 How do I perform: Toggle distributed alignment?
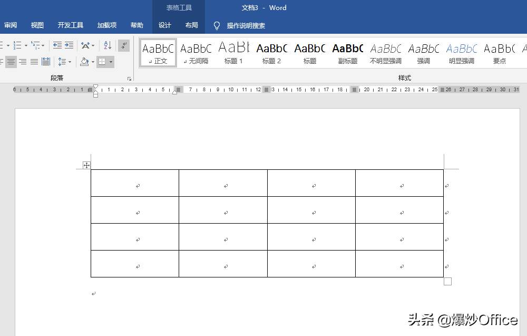coord(46,62)
